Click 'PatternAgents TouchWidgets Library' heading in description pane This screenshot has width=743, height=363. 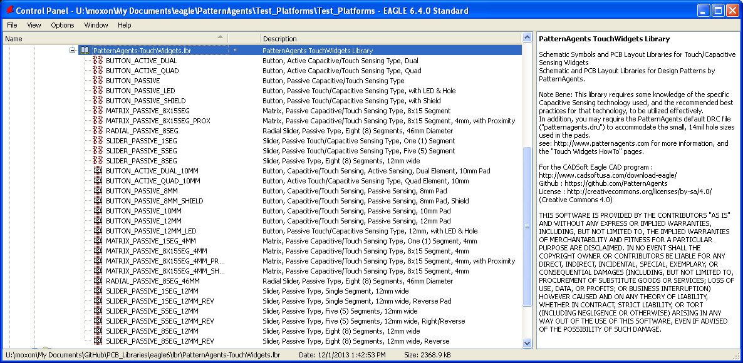click(605, 39)
